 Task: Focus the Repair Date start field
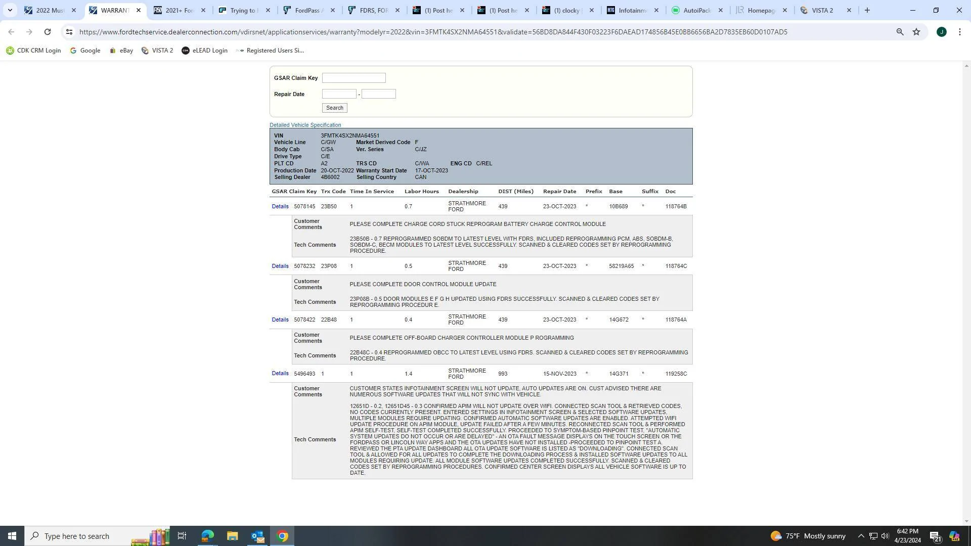point(339,94)
